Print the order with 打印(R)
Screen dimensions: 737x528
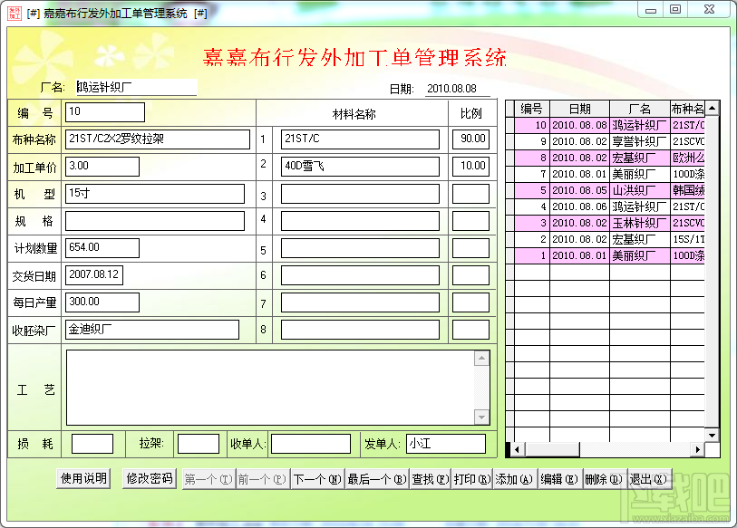click(x=472, y=479)
